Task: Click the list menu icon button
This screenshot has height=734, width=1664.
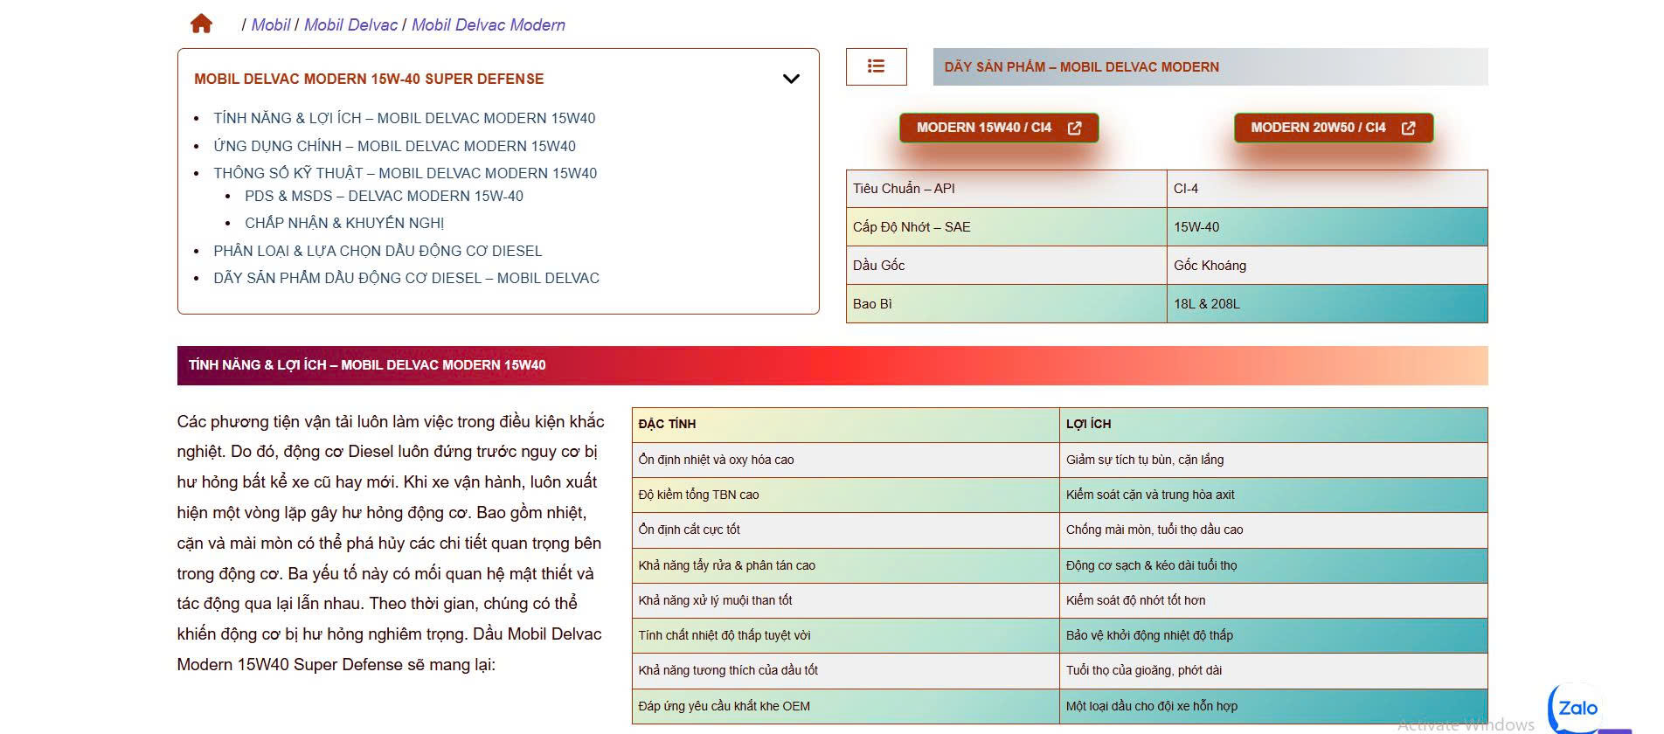Action: (x=876, y=66)
